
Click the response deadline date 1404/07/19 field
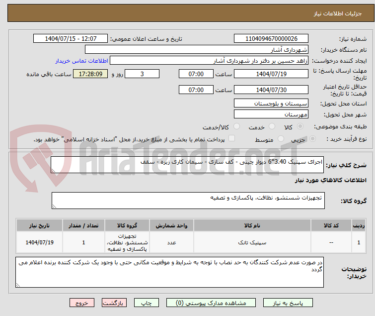point(271,74)
